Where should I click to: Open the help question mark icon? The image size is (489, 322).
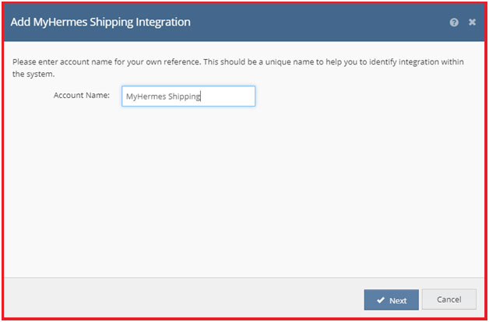454,23
